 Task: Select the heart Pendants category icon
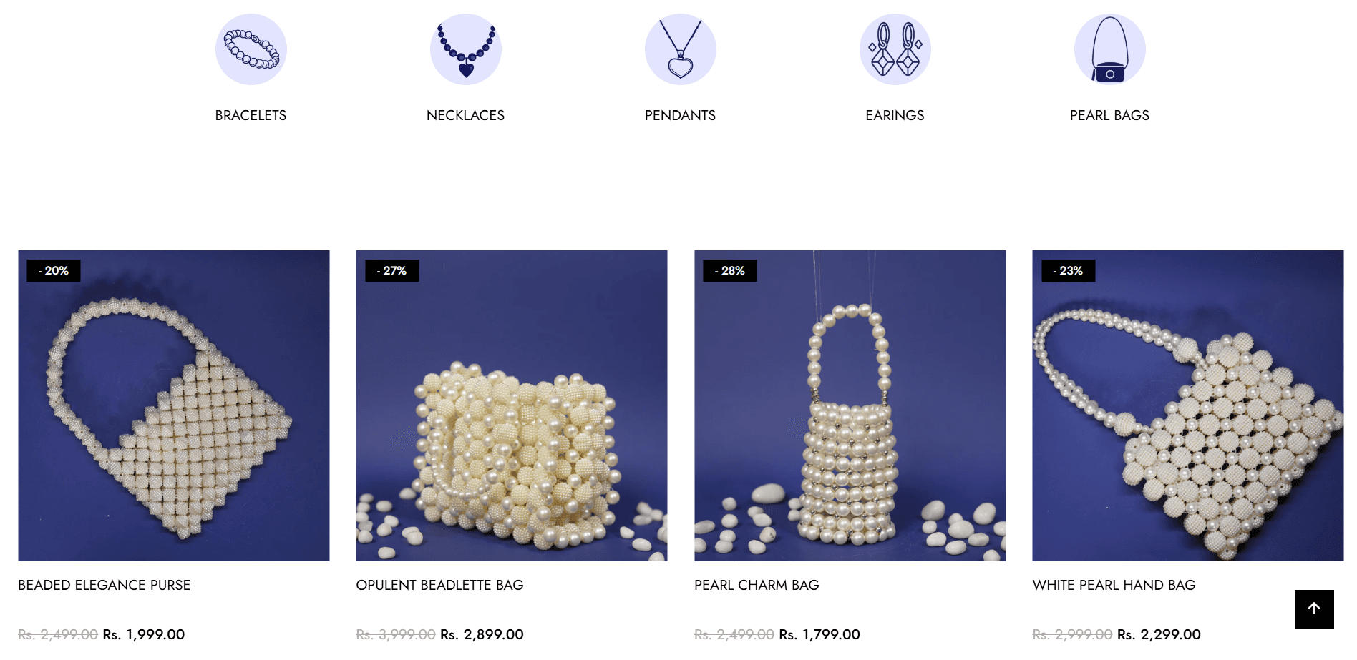click(x=681, y=49)
